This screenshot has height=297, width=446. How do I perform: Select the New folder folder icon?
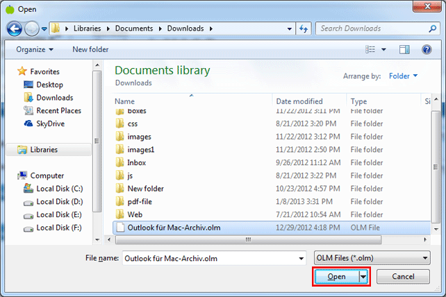[x=119, y=189]
